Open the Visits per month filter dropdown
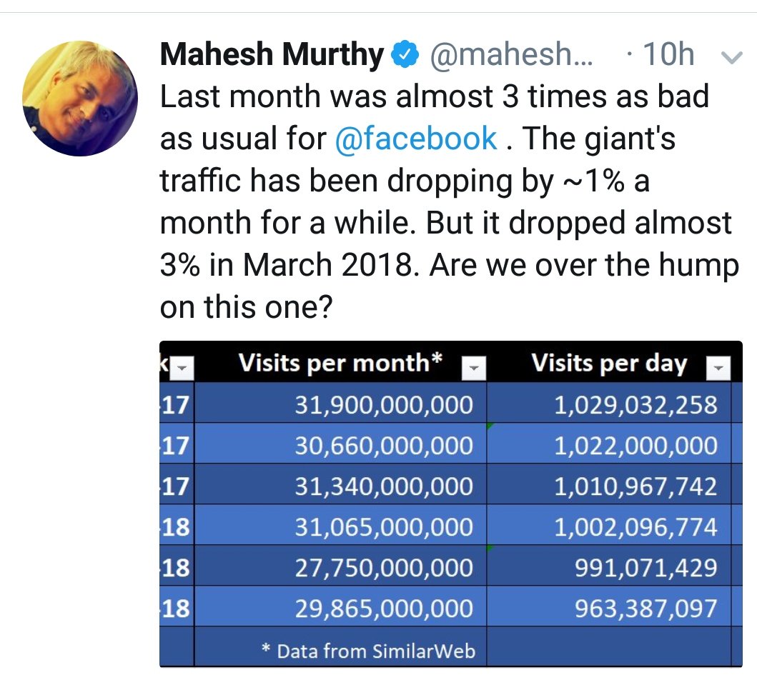Image resolution: width=757 pixels, height=690 pixels. 473,369
